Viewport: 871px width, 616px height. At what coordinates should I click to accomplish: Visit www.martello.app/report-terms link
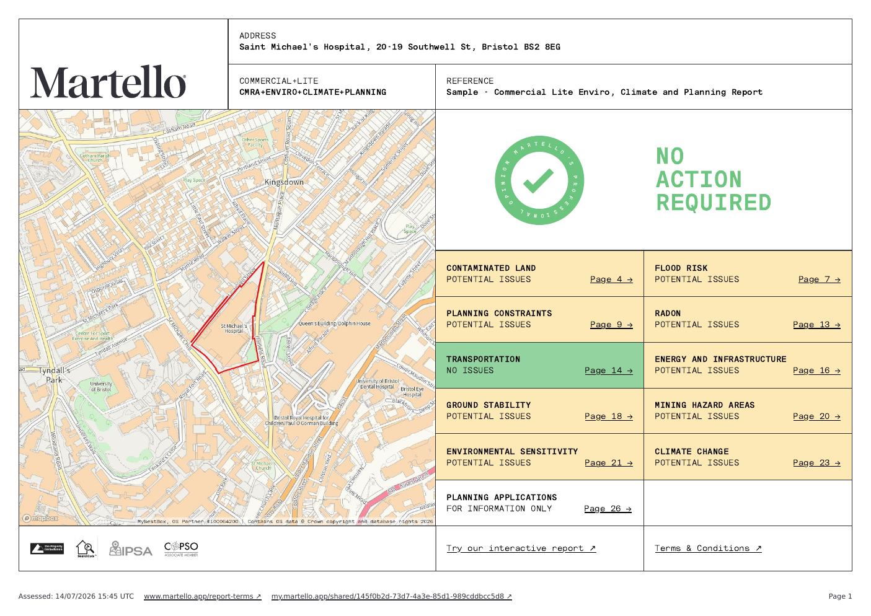click(203, 596)
